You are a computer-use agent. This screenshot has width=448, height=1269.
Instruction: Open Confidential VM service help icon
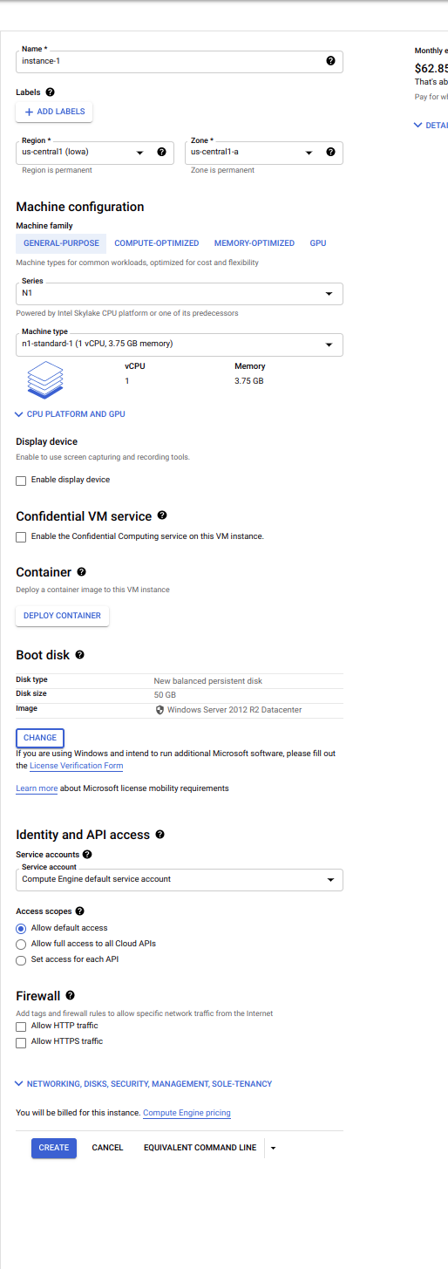coord(162,515)
